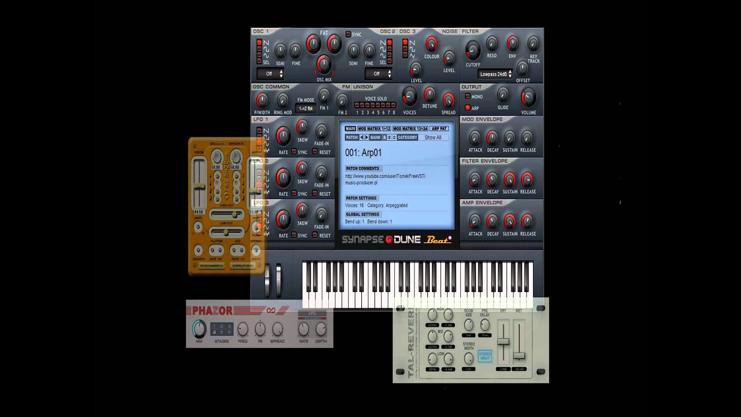Enable MONO output mode
The width and height of the screenshot is (741, 417).
click(x=467, y=97)
